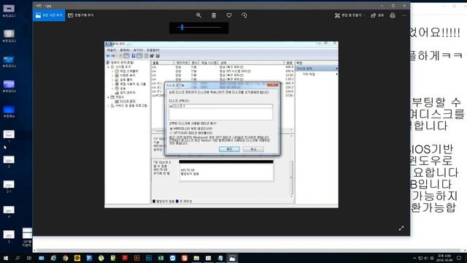Open the network icon in system tray
The image size is (467, 263).
pyautogui.click(x=420, y=258)
